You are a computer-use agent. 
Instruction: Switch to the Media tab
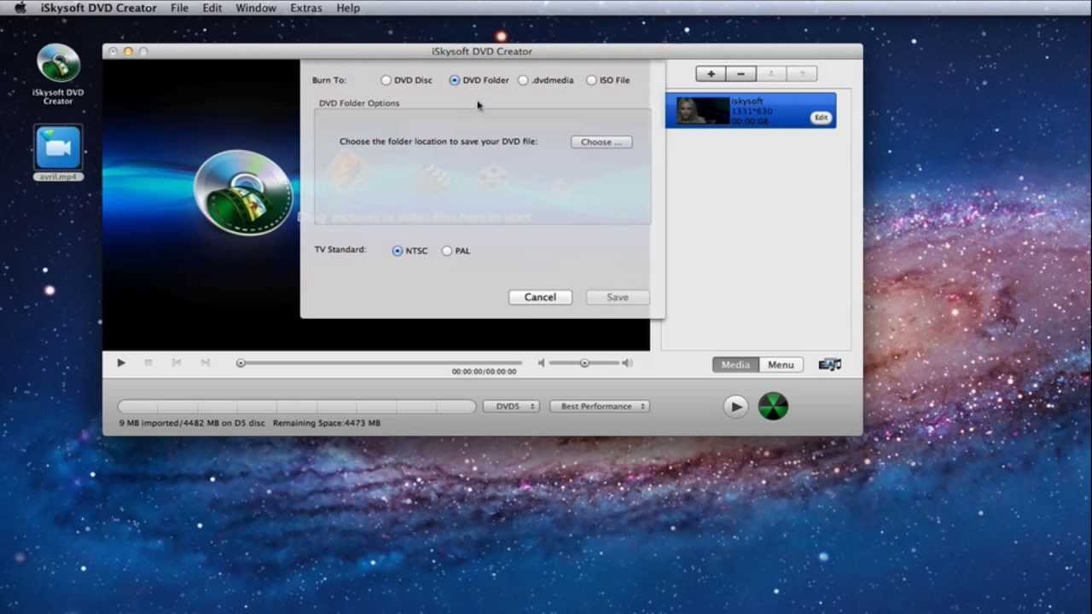[735, 365]
